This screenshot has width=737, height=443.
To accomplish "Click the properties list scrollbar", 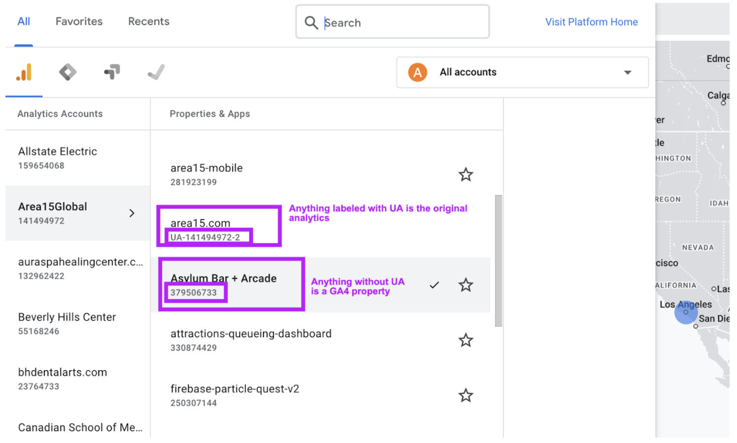I will [x=499, y=261].
